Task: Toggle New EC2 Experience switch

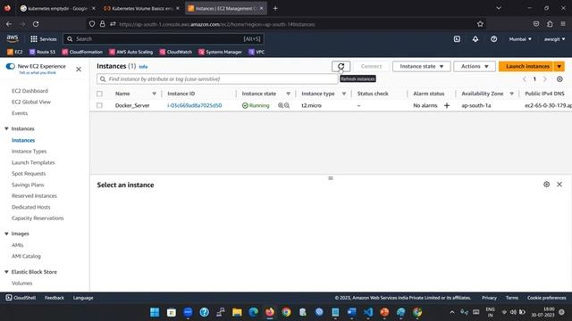Action: click(x=10, y=66)
